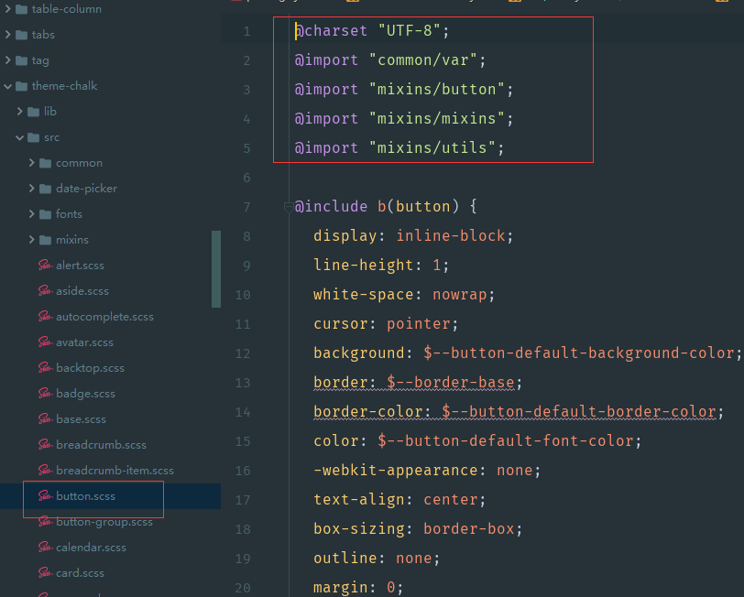The height and width of the screenshot is (597, 744).
Task: Click Sass icon of avatar.scss
Action: pyautogui.click(x=45, y=342)
